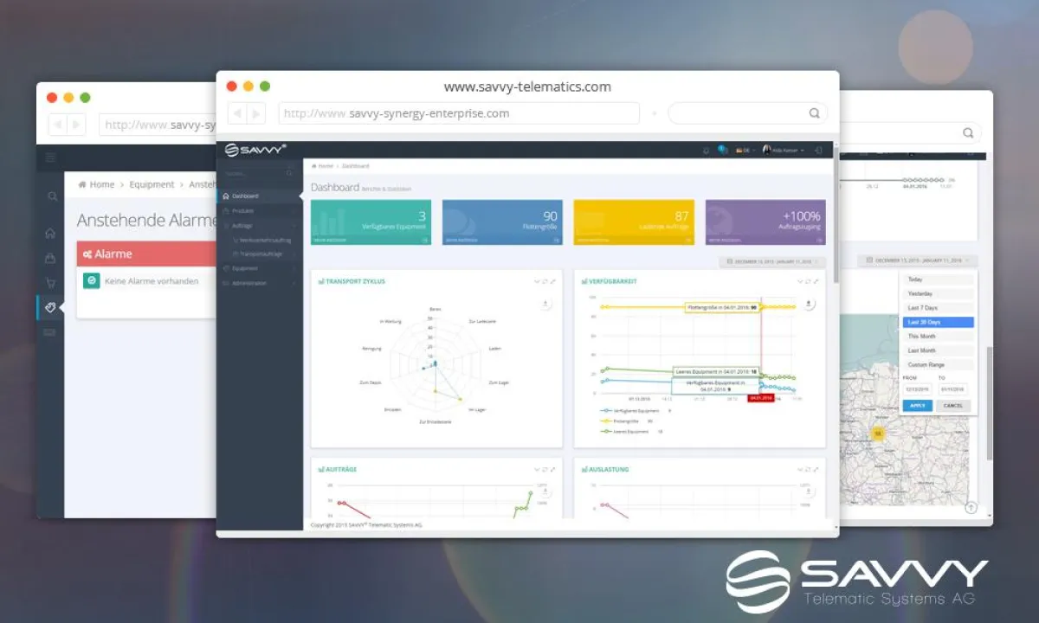Viewport: 1039px width, 623px height.
Task: Open the shopping cart icon in left sidebar
Action: pos(51,282)
